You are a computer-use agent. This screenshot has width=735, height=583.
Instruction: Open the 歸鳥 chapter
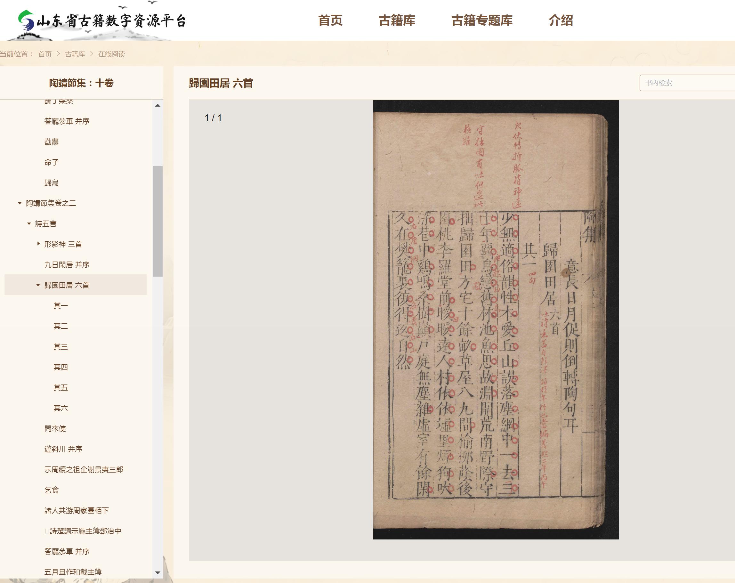pyautogui.click(x=52, y=183)
